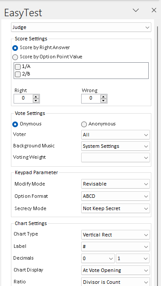Click the Background Music label
161x286 pixels.
[34, 146]
